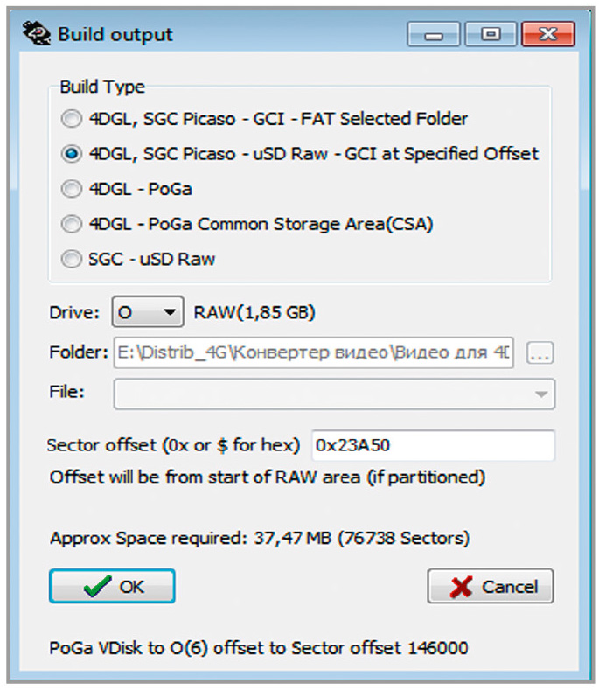Close the Build output dialog window
Image resolution: width=599 pixels, height=690 pixels.
pos(548,34)
